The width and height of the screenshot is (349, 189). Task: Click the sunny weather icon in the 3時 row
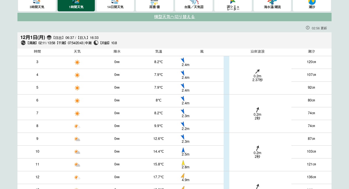pyautogui.click(x=77, y=62)
